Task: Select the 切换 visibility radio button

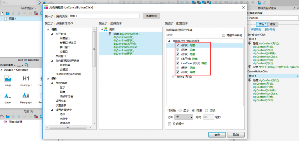Action: point(206,111)
